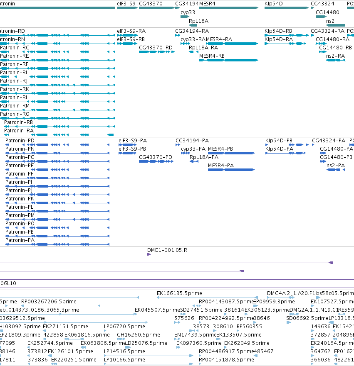Click MESR4-PB protein label
This screenshot has width=354, height=366.
pos(220,149)
